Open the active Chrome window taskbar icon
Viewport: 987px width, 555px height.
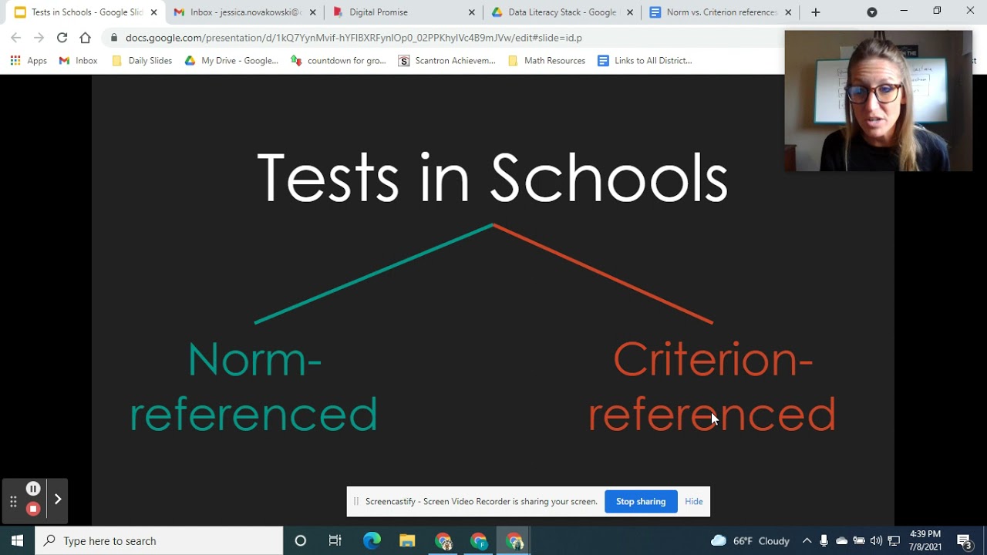point(514,540)
